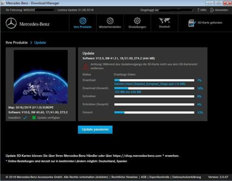The width and height of the screenshot is (232, 181).
Task: Click the 120 MB von 646 MB text
Action: [128, 92]
